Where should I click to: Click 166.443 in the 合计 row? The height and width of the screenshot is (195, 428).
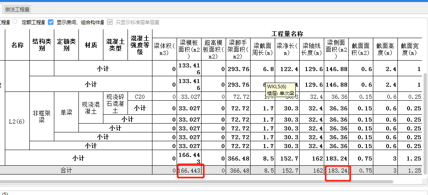click(189, 171)
